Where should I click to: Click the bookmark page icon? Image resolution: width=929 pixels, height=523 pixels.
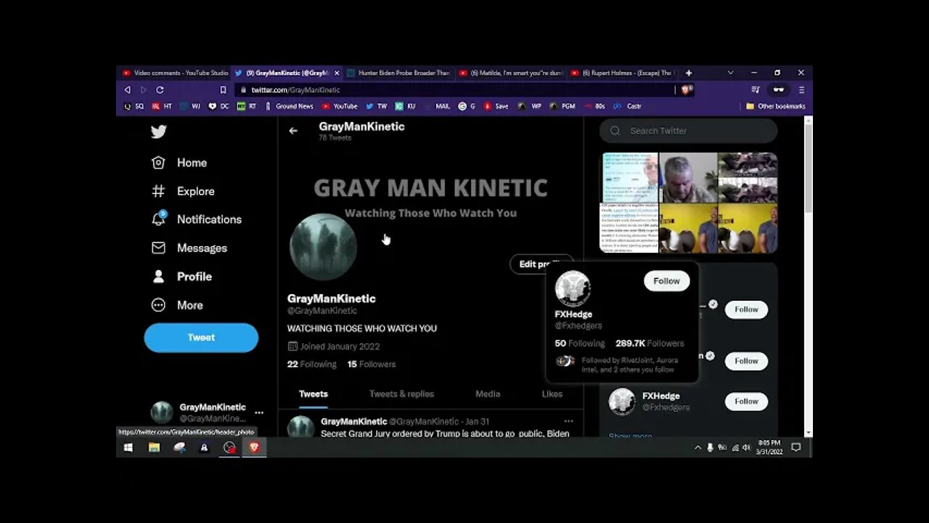click(223, 90)
